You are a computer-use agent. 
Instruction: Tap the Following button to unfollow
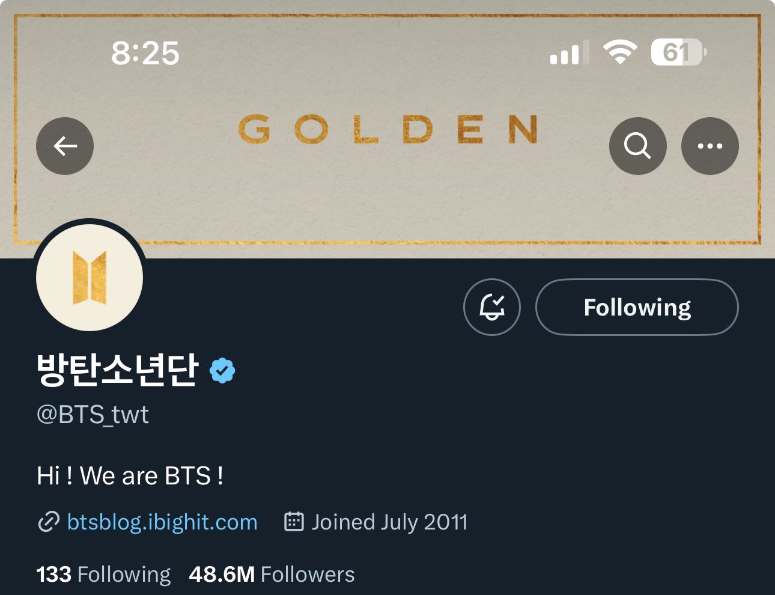(637, 307)
